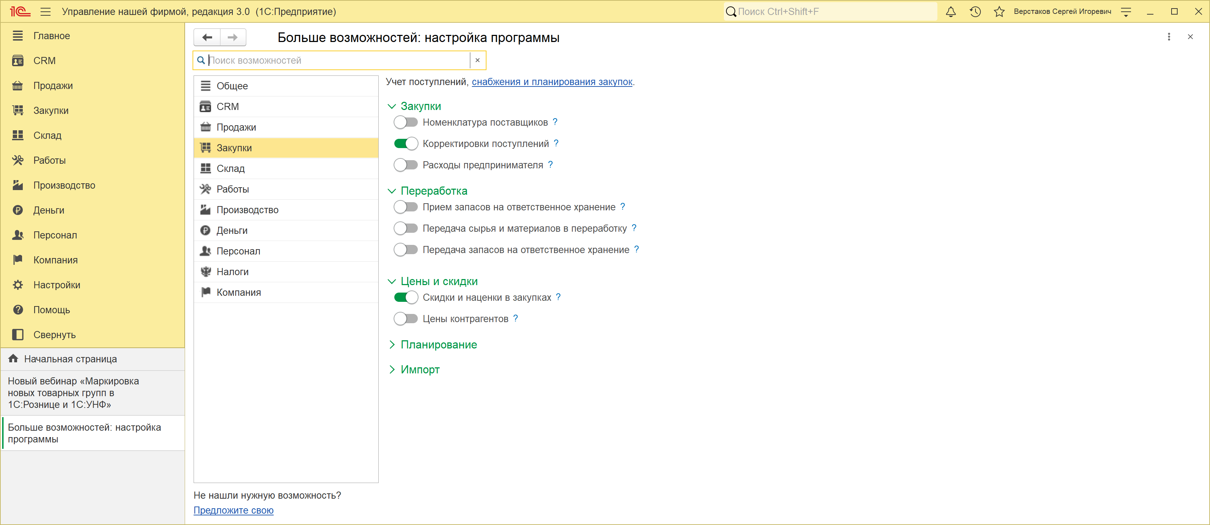Turn on Передача сырья и материалов в переработку

point(405,228)
